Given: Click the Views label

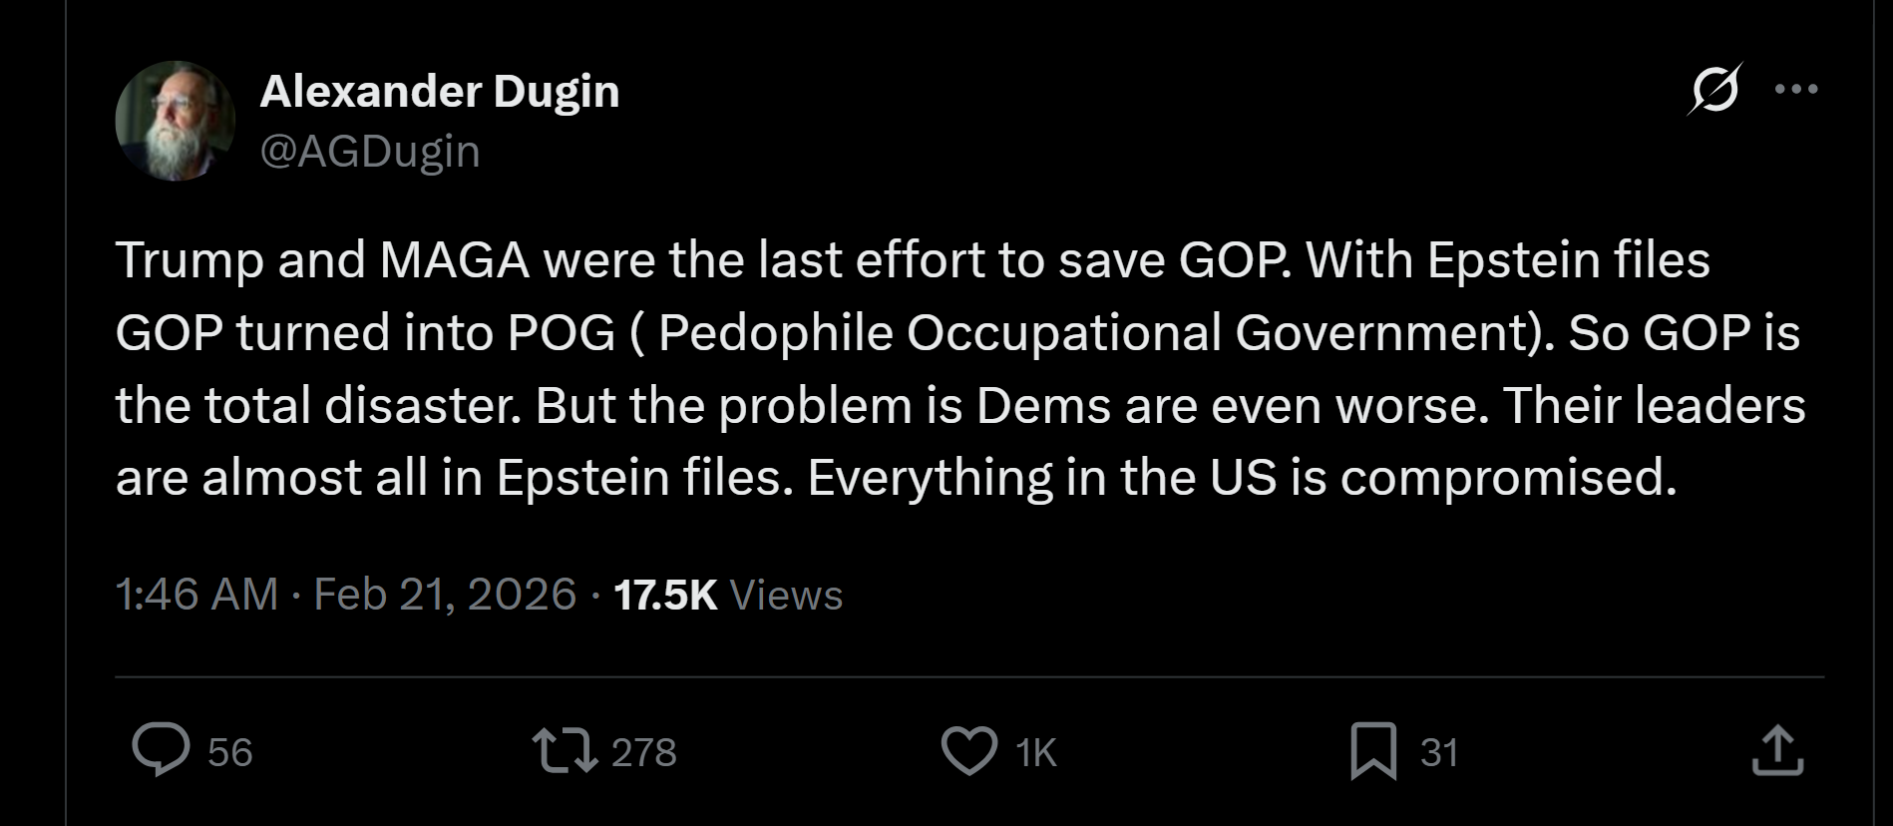Looking at the screenshot, I should (786, 595).
